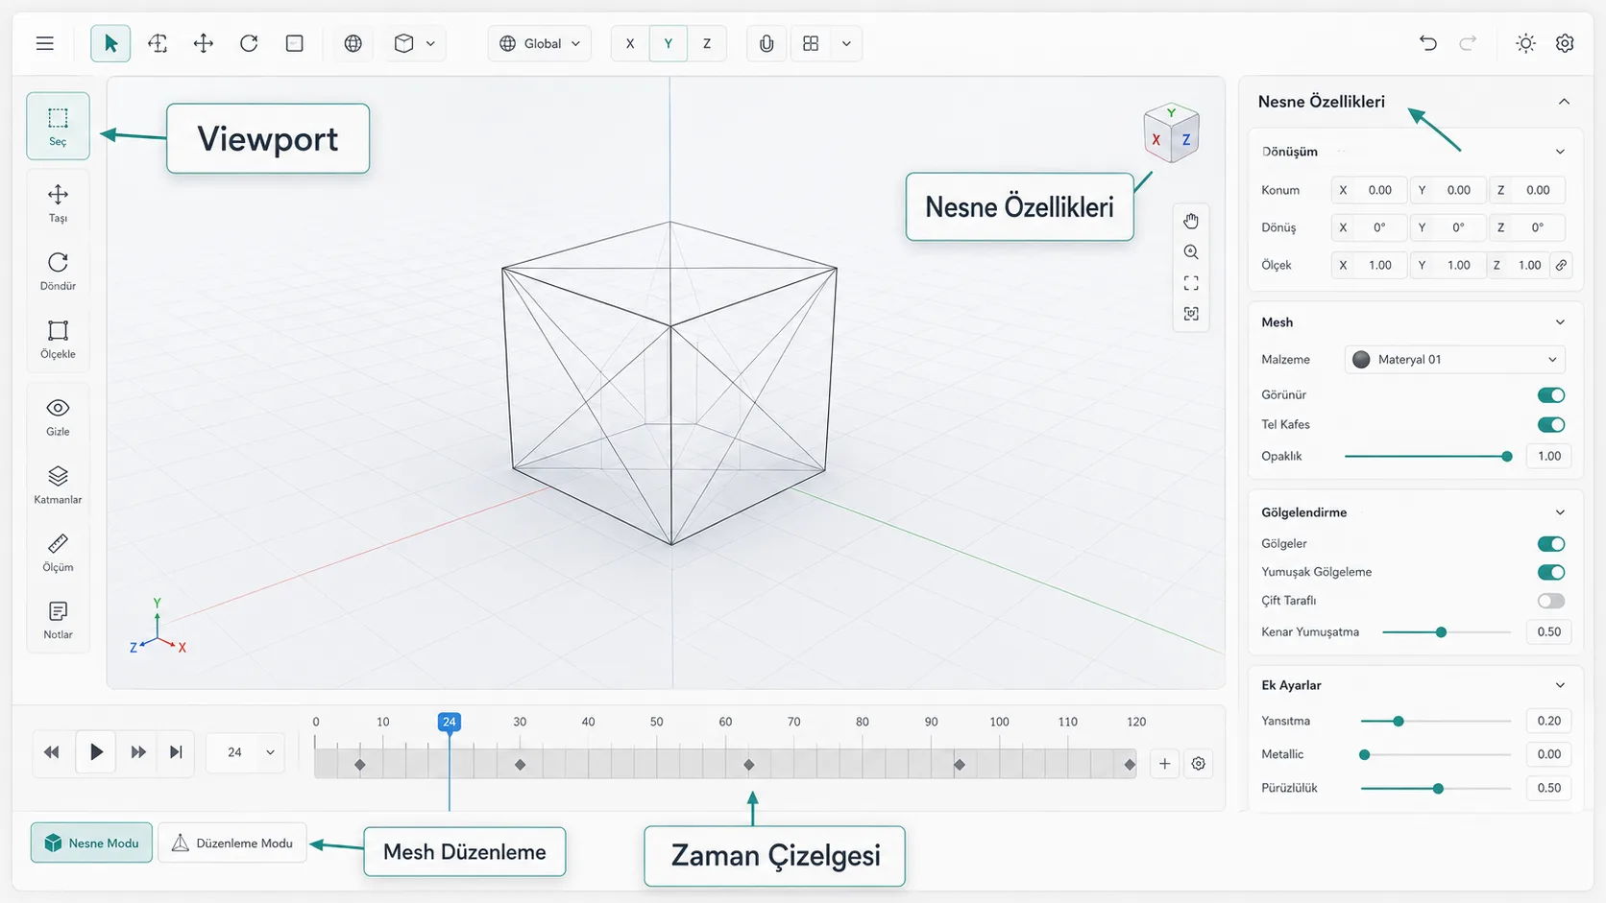Click the Konum X value field

[1369, 190]
